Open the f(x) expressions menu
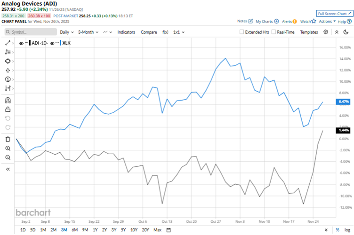The image size is (354, 235). pyautogui.click(x=165, y=32)
